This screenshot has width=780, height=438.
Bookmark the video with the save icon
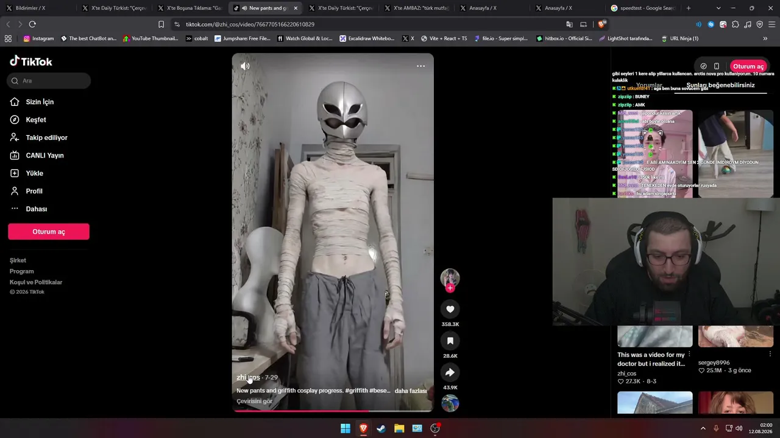pyautogui.click(x=450, y=341)
